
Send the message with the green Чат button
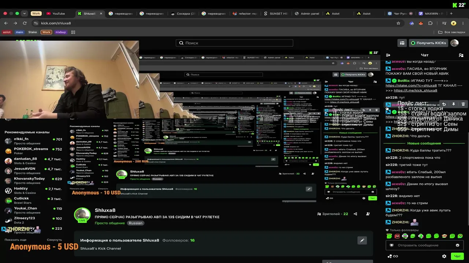pyautogui.click(x=457, y=256)
